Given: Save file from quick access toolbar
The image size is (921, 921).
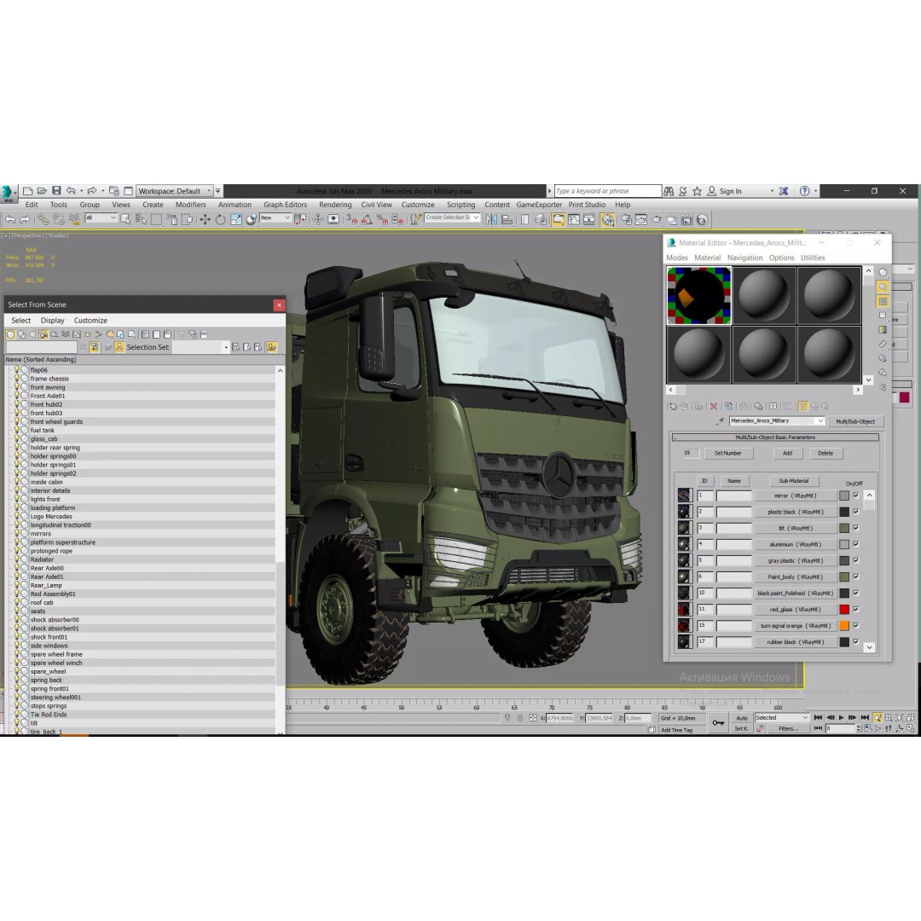Looking at the screenshot, I should (56, 191).
